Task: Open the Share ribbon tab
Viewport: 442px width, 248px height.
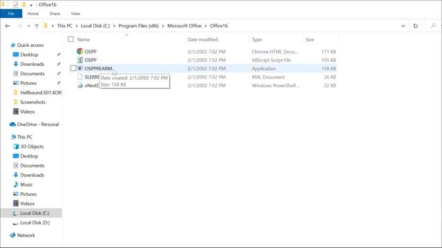Action: 55,14
